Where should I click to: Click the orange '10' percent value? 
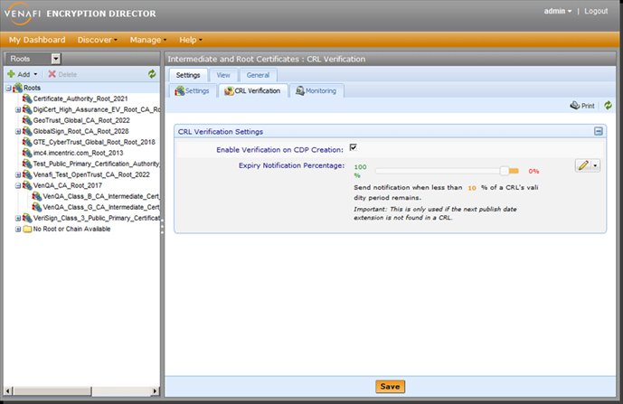(x=472, y=188)
